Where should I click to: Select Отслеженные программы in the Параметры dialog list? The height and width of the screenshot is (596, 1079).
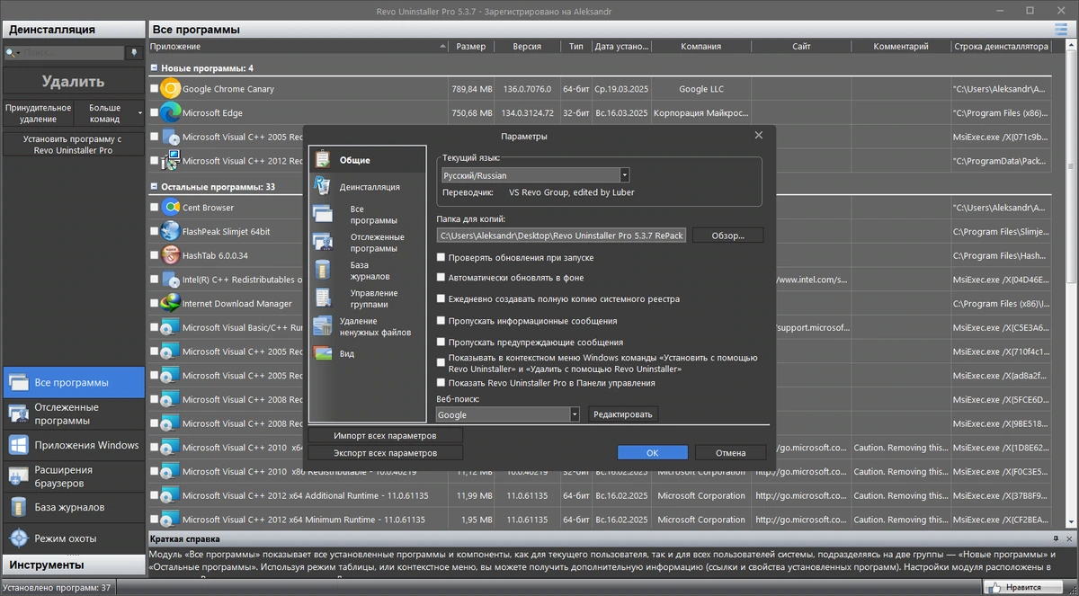(367, 243)
